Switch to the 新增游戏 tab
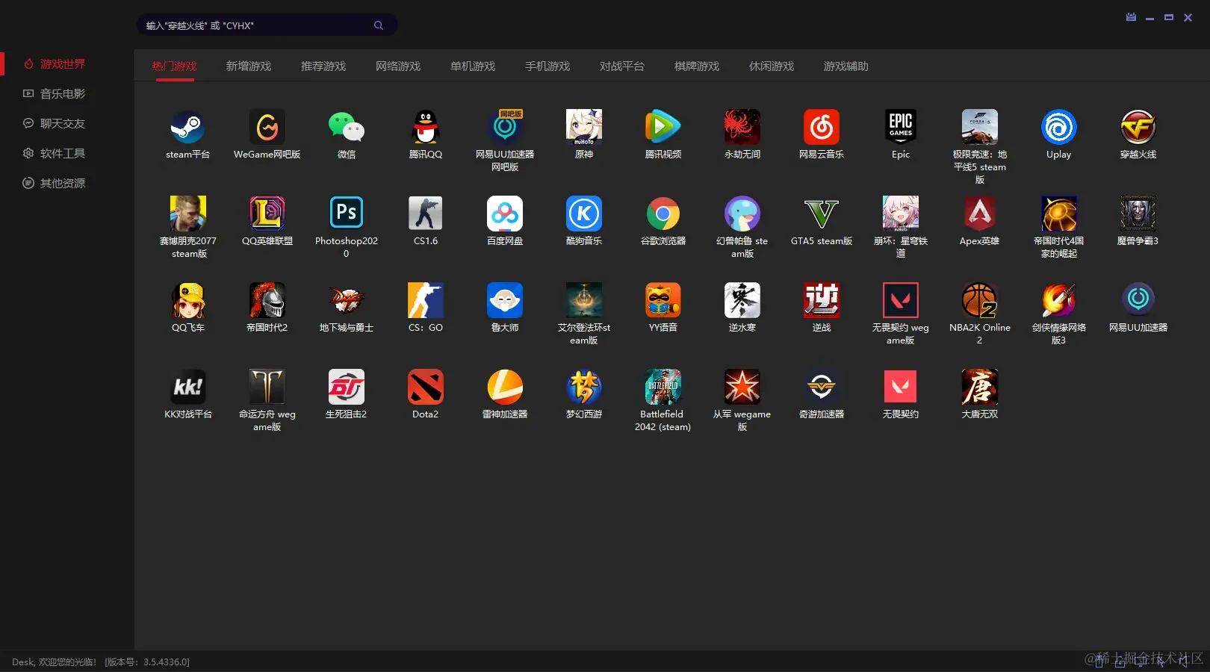Screen dimensions: 1210x672 point(249,66)
